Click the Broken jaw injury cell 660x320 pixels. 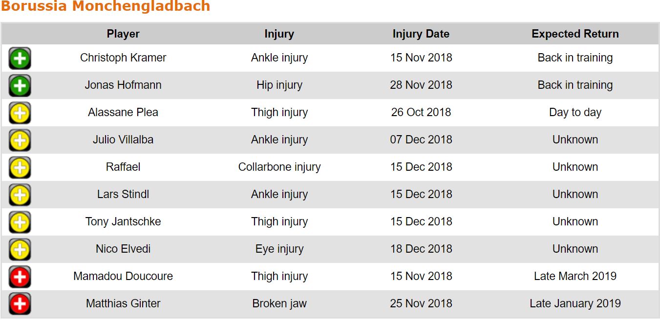(x=279, y=303)
